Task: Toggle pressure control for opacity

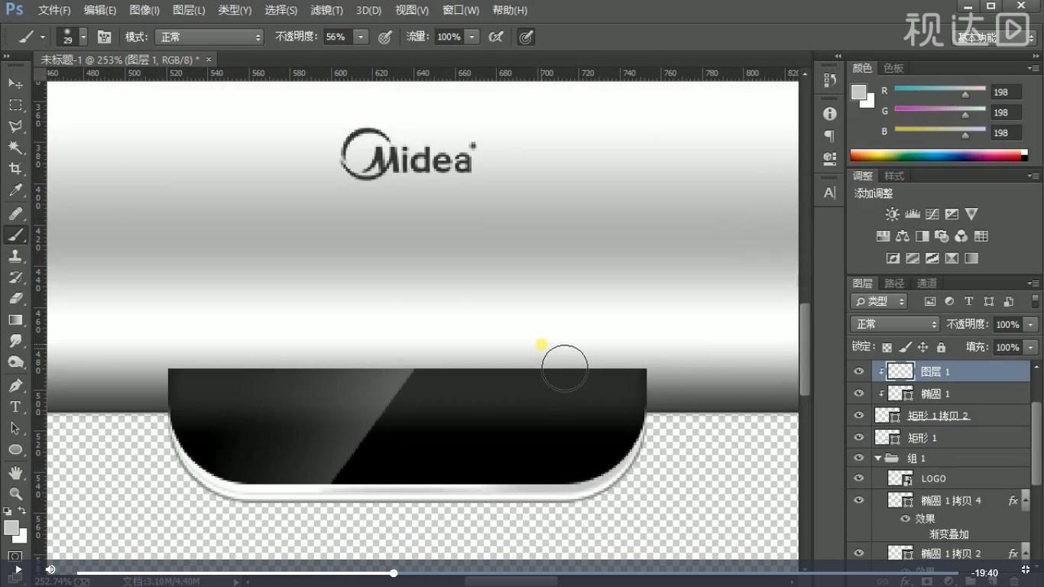Action: click(385, 37)
